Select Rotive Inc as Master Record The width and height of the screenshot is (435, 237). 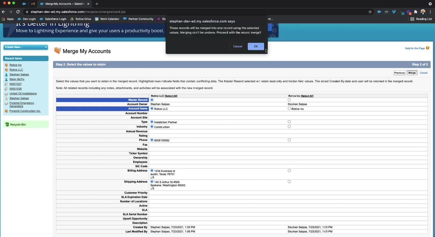pos(289,100)
